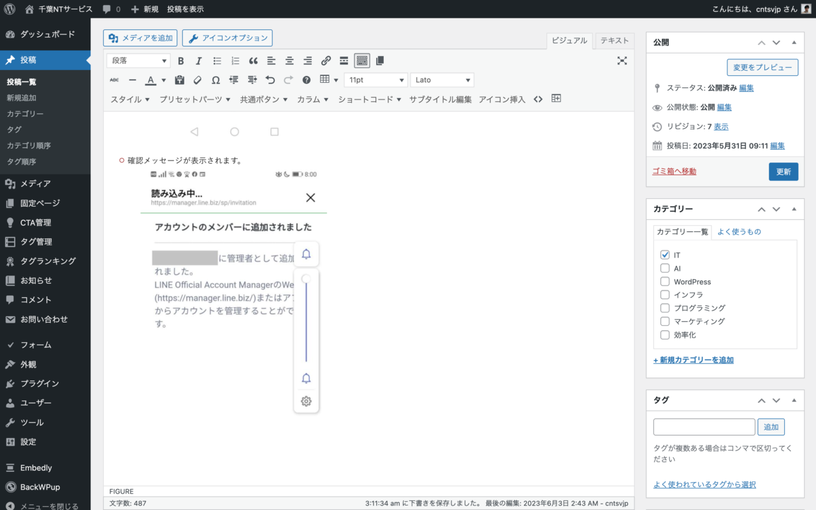Expand the Lato font family dropdown
816x510 pixels.
coord(442,80)
